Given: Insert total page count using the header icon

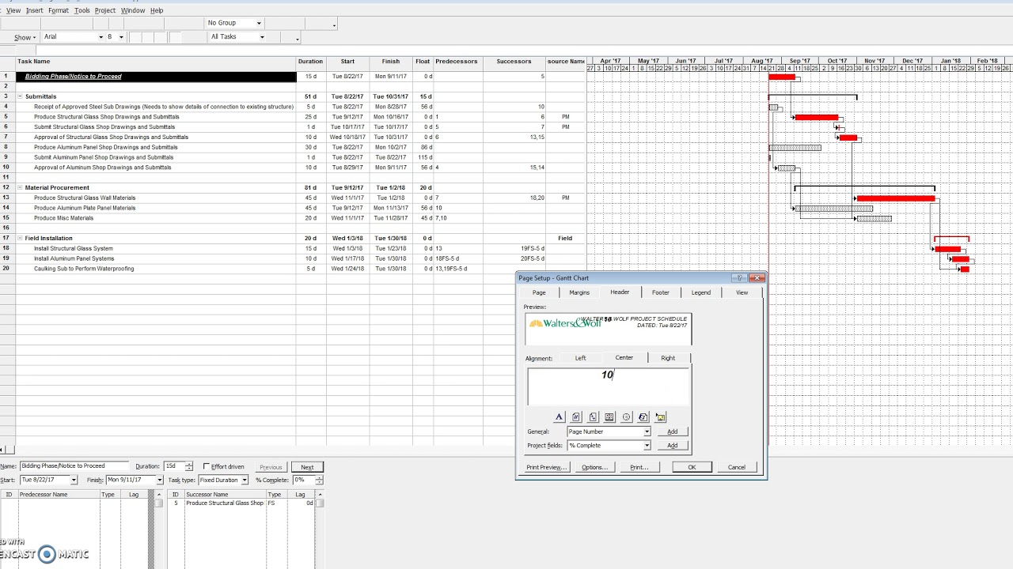Looking at the screenshot, I should (x=593, y=417).
